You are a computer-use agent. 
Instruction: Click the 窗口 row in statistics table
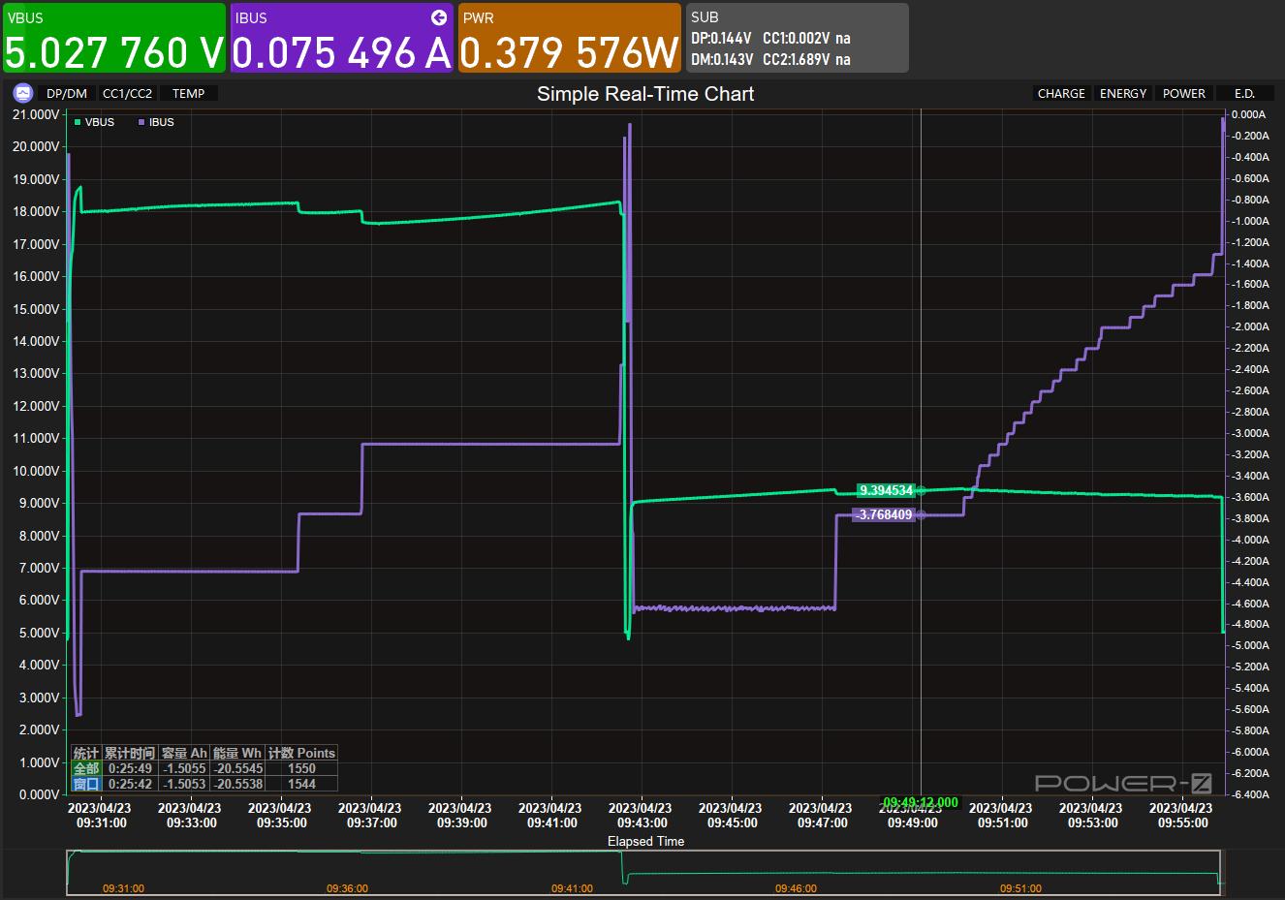pyautogui.click(x=86, y=784)
